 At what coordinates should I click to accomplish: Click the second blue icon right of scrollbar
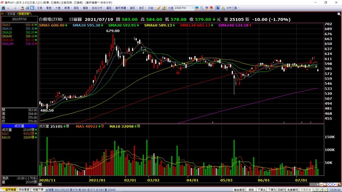click(332, 184)
